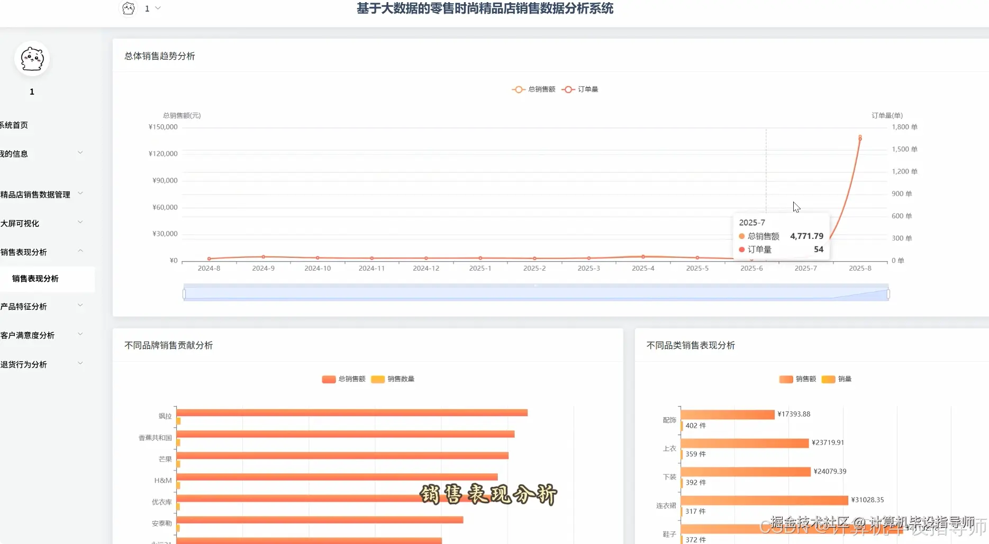Open 我的信息 menu label

tap(14, 154)
